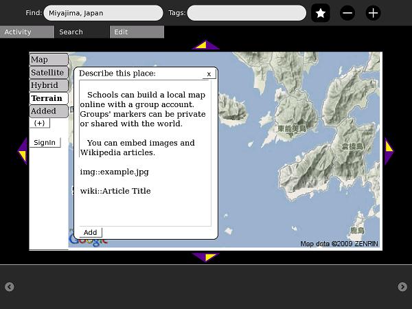Select Terrain map view

[x=49, y=99]
